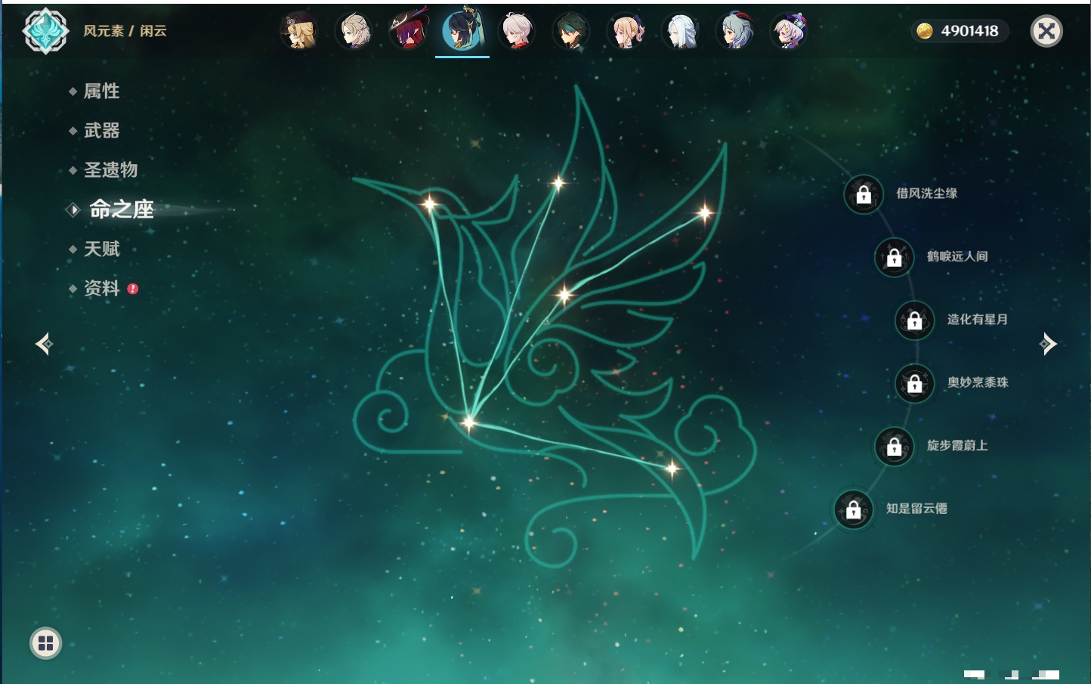Open locked constellation 旋步霞蔚上
The width and height of the screenshot is (1091, 684).
[895, 446]
